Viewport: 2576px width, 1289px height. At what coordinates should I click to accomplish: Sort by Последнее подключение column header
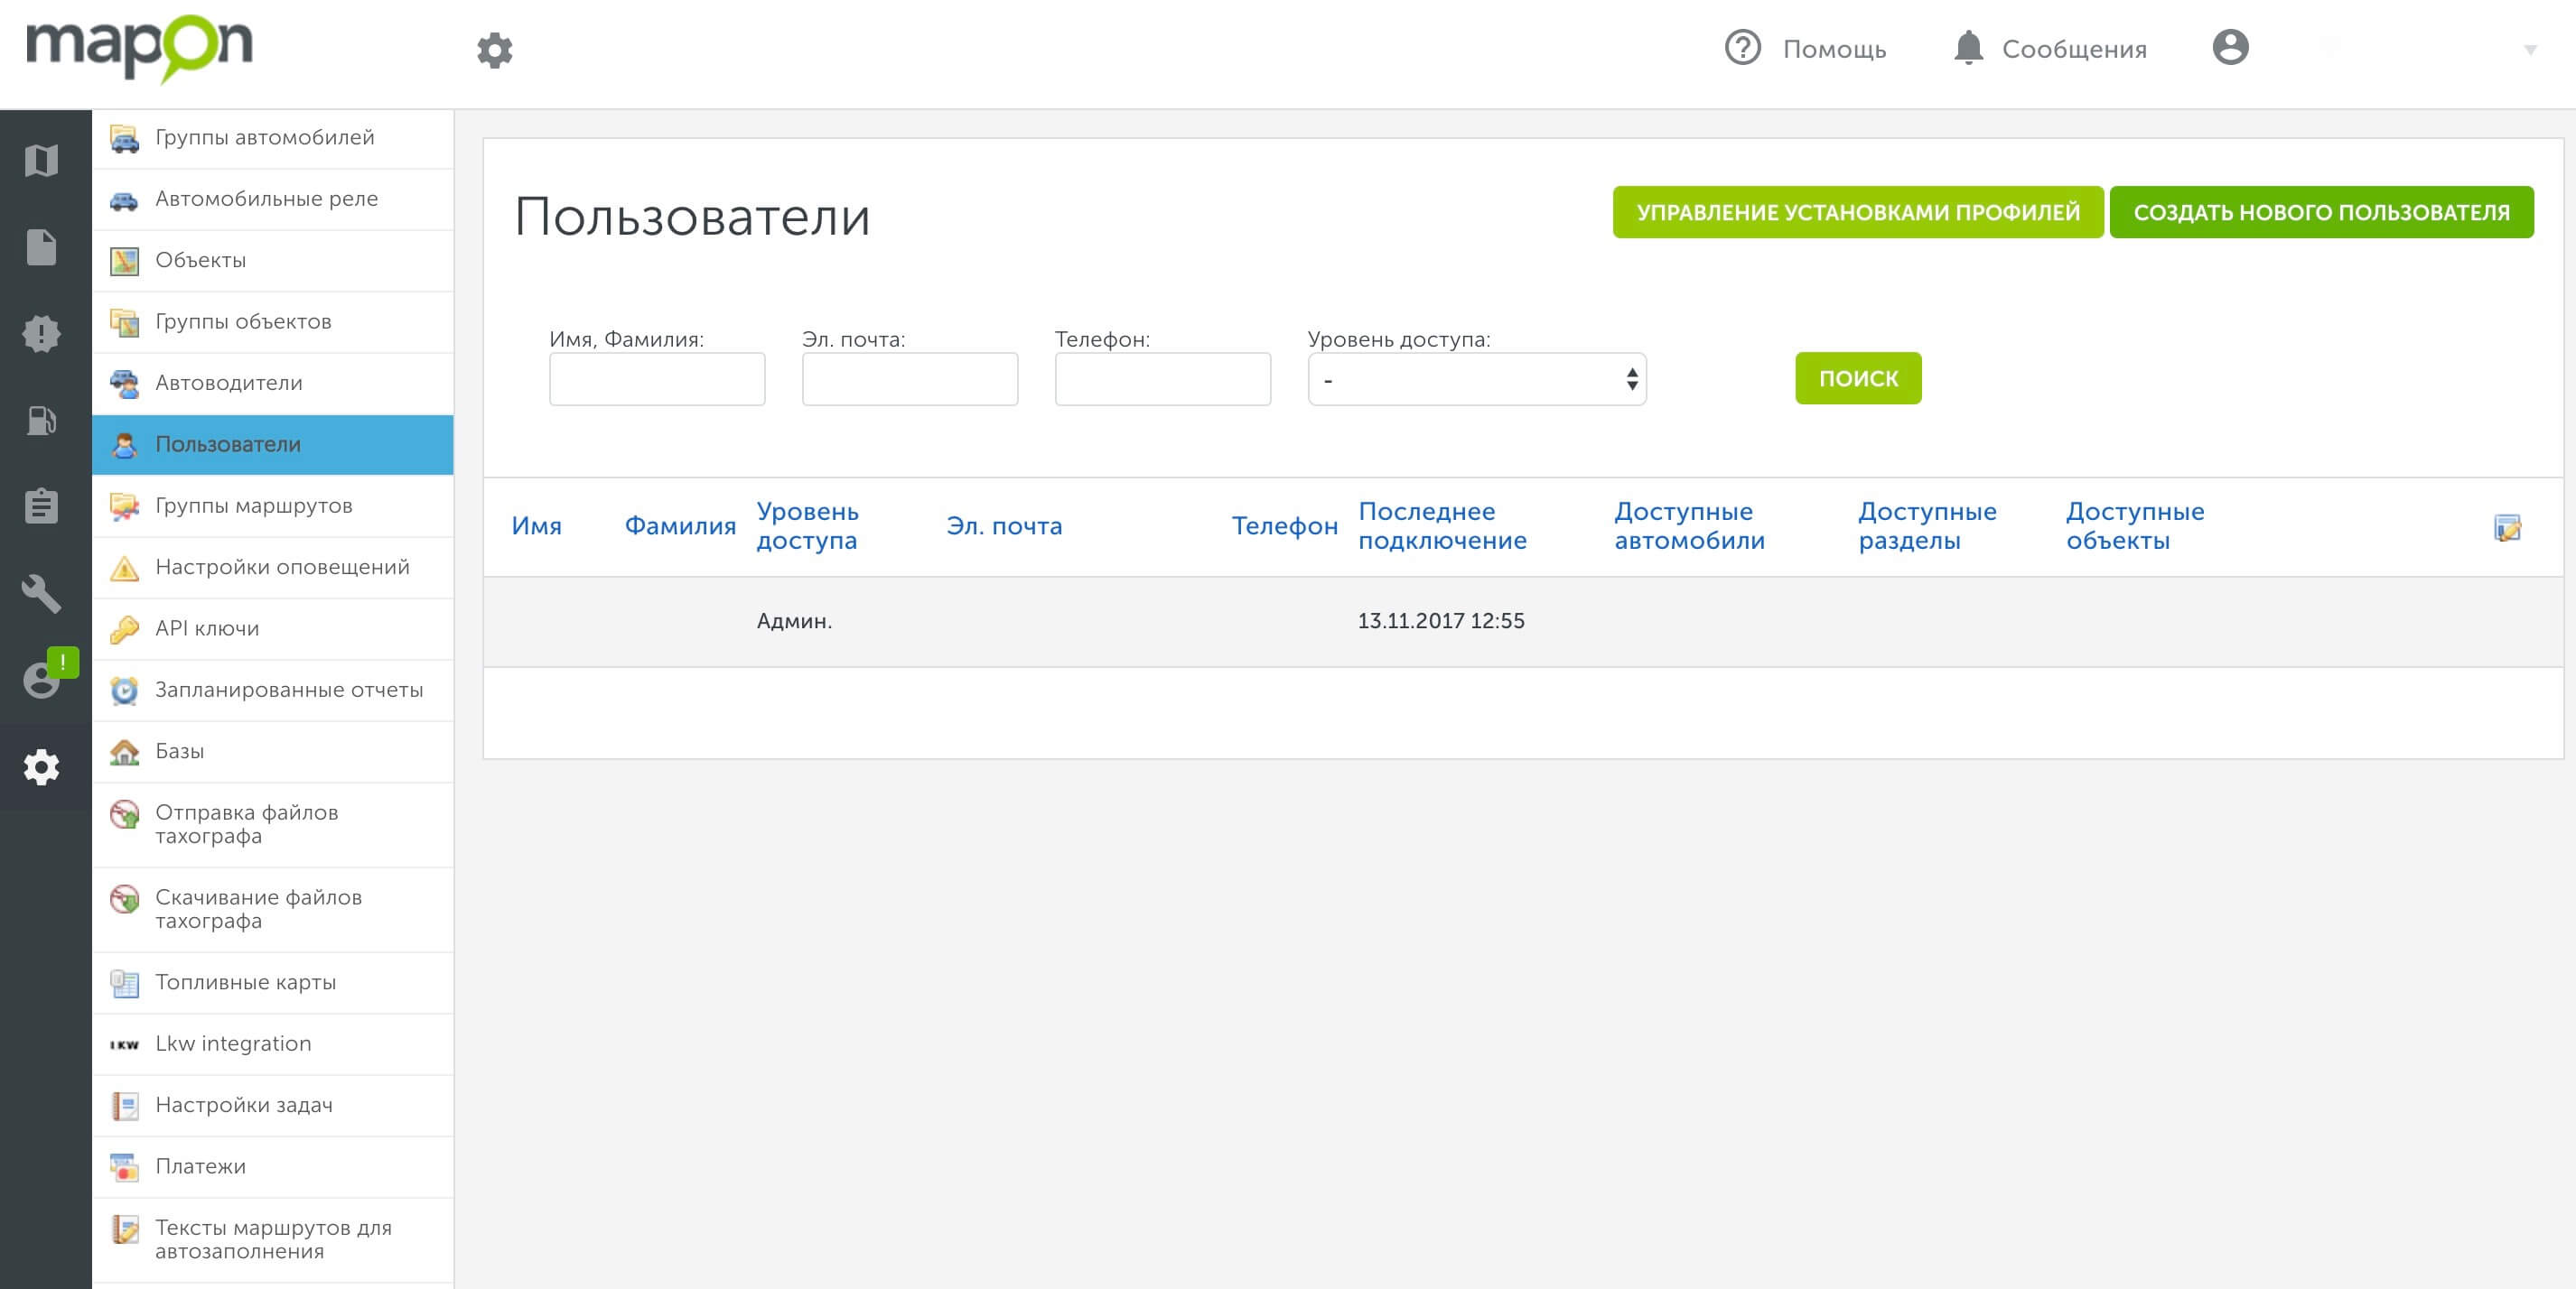(x=1442, y=525)
